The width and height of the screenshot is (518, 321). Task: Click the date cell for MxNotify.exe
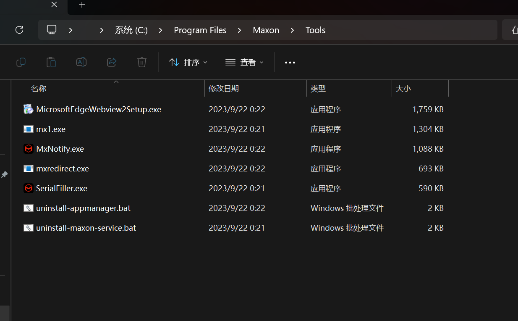coord(237,149)
